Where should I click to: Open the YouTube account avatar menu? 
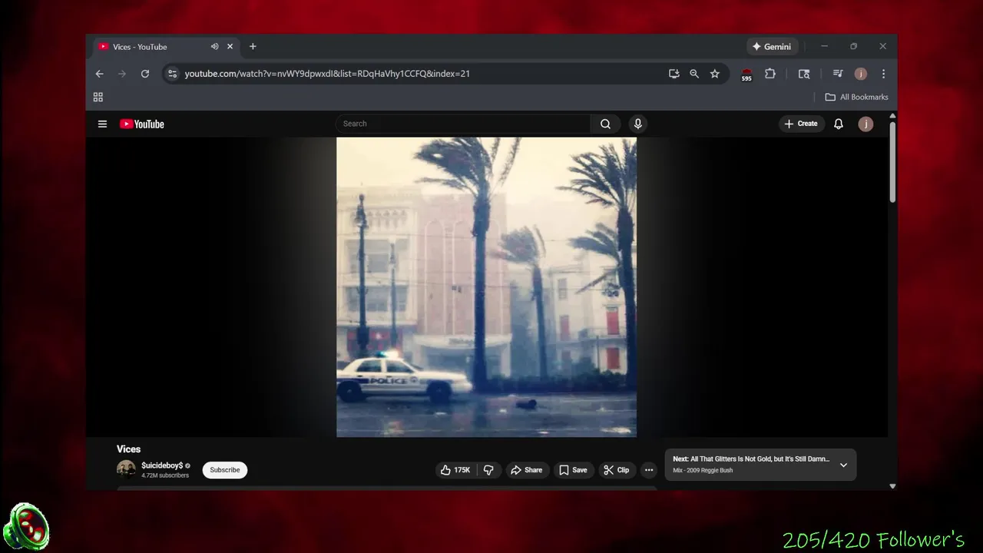tap(866, 124)
